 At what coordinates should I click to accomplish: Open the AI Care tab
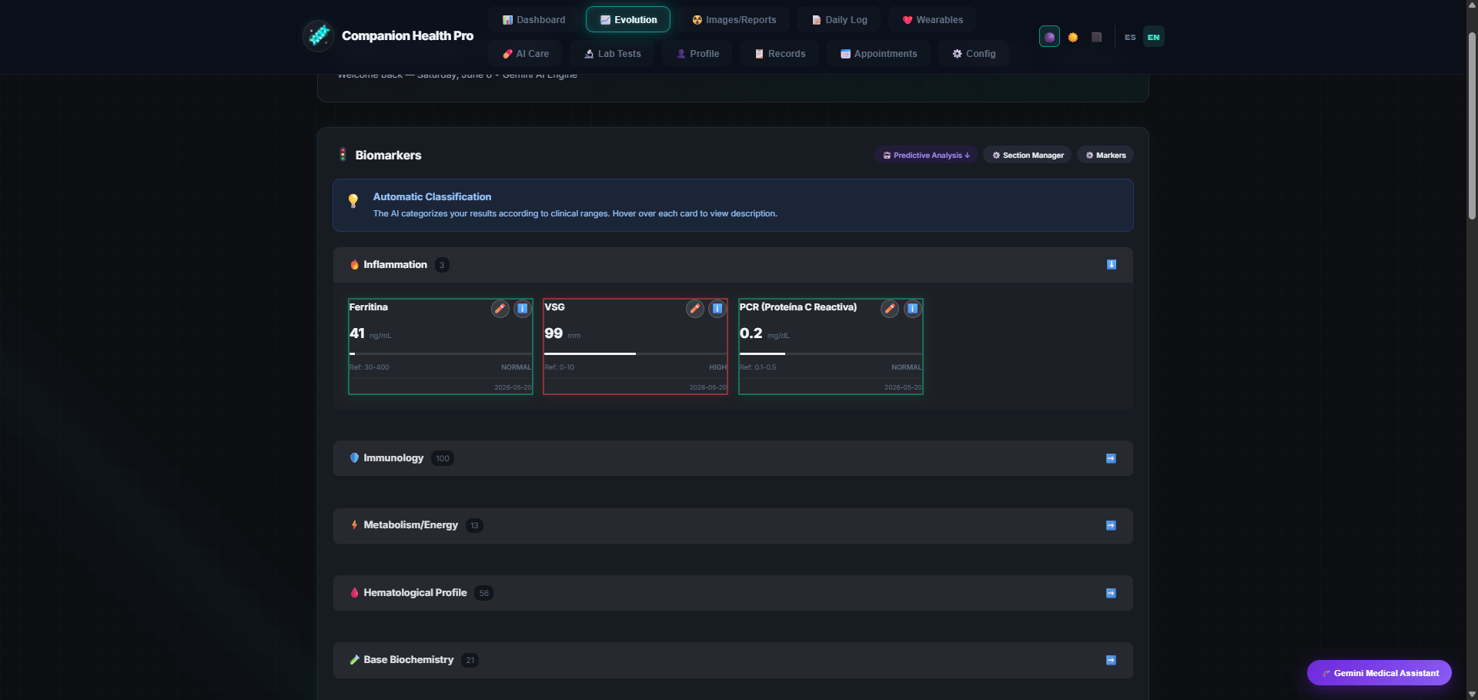tap(526, 54)
